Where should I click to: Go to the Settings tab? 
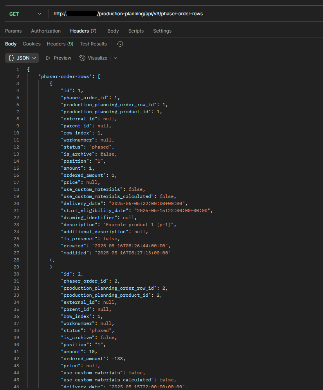click(162, 31)
